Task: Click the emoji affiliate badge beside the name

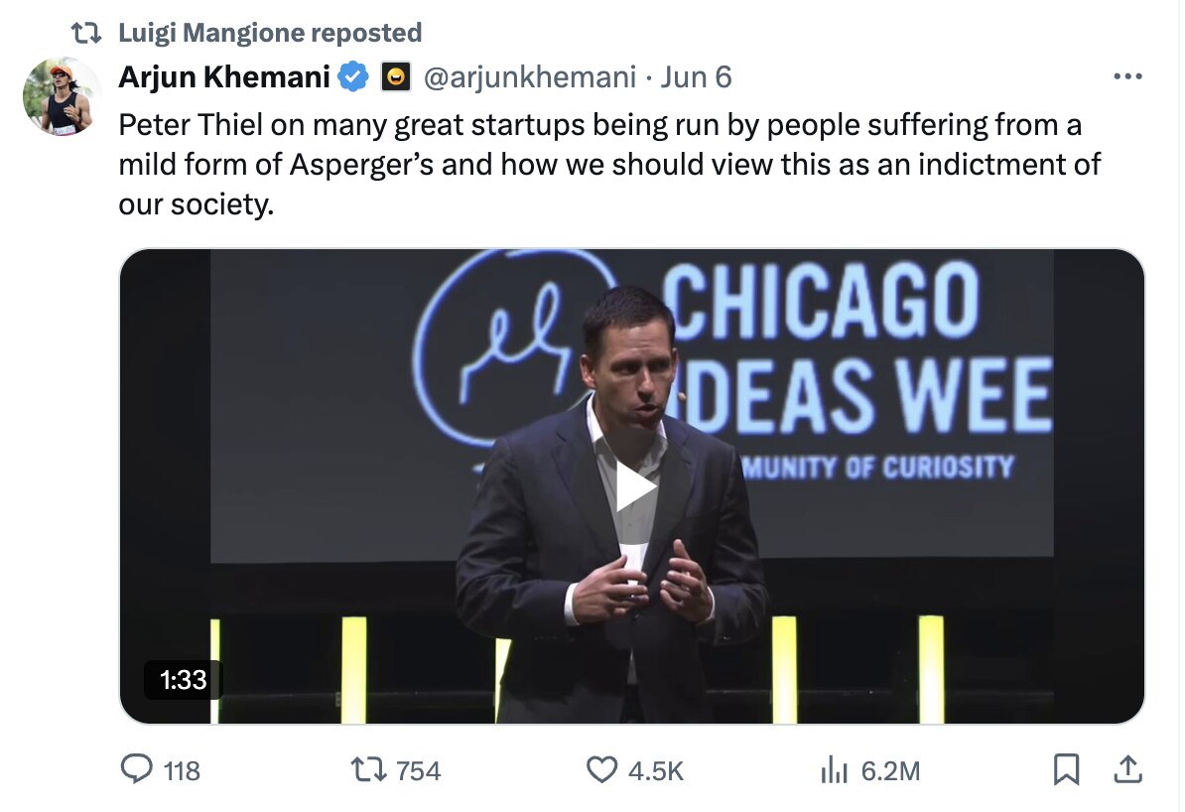Action: coord(396,76)
